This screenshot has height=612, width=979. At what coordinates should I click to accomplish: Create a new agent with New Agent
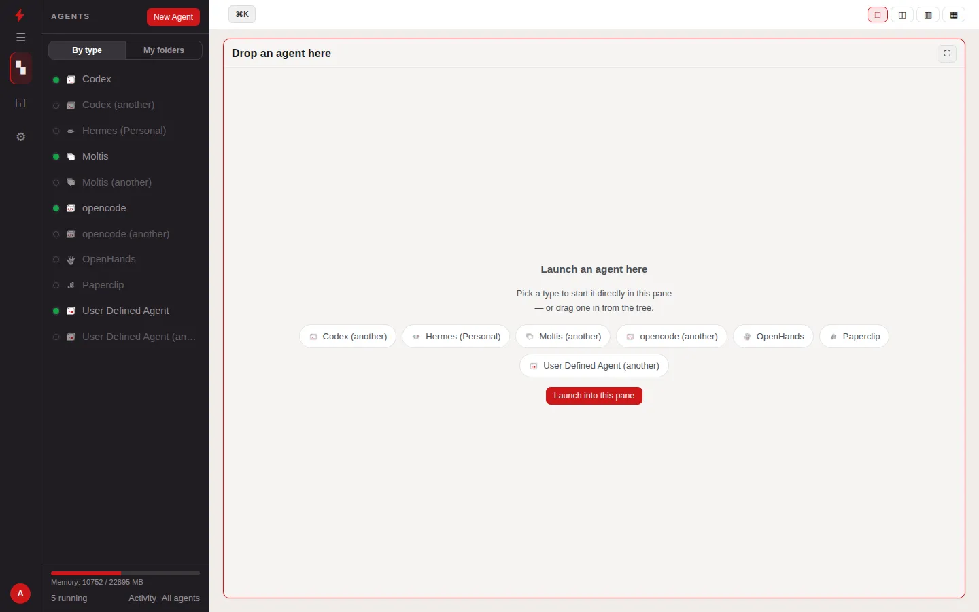point(173,17)
